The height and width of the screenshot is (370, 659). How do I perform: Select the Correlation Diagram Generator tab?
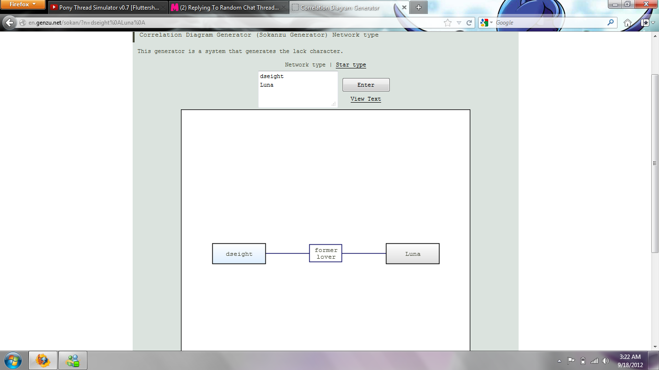(350, 7)
